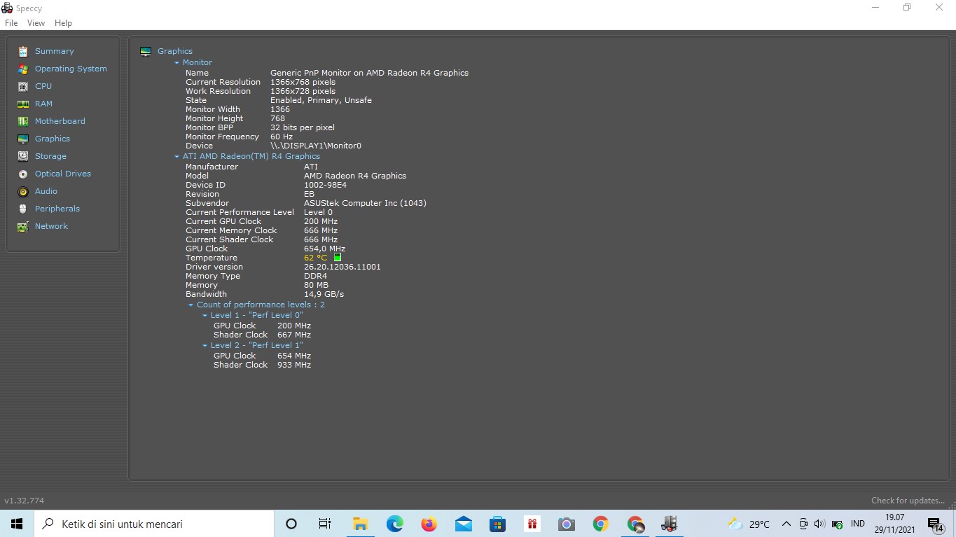Go to the Summary section

coord(55,51)
